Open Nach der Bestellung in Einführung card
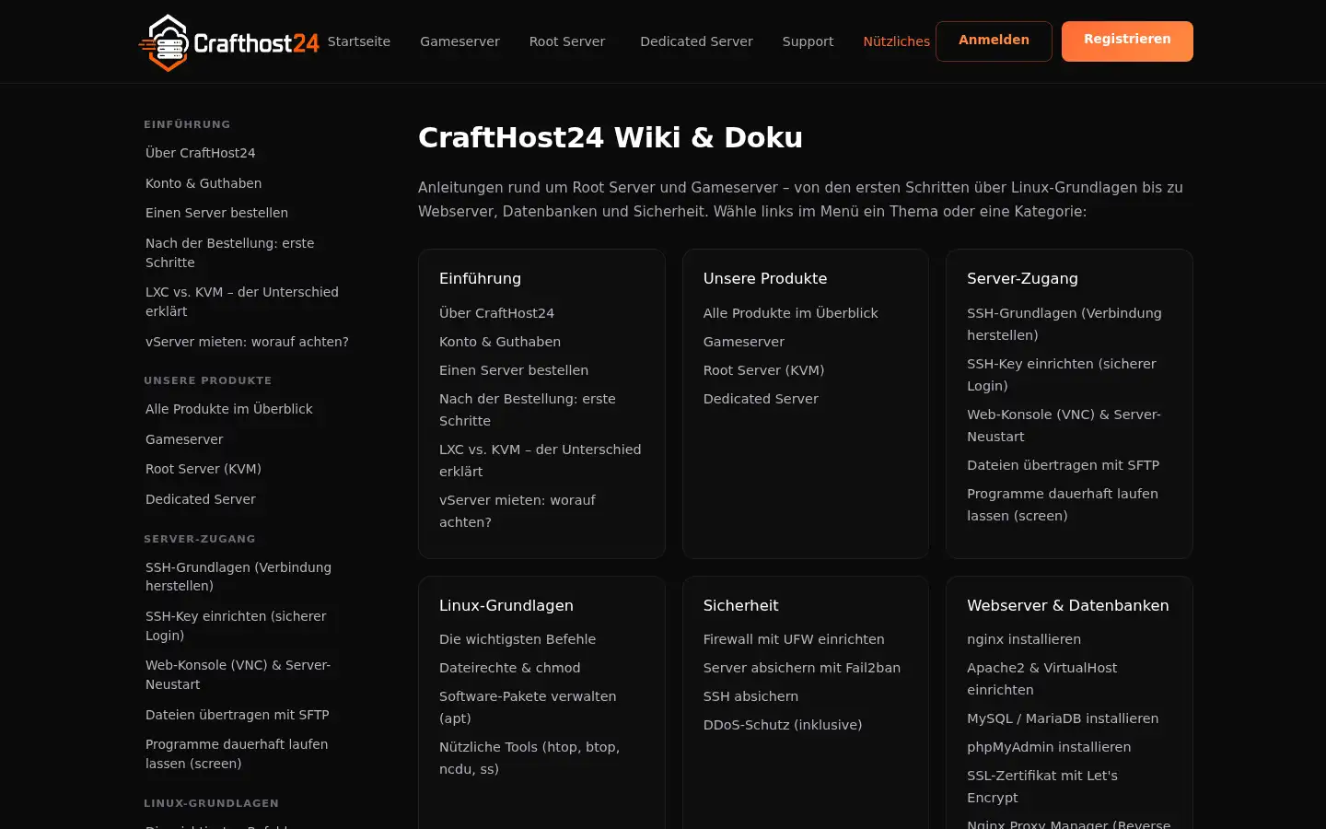The height and width of the screenshot is (829, 1326). tap(528, 410)
